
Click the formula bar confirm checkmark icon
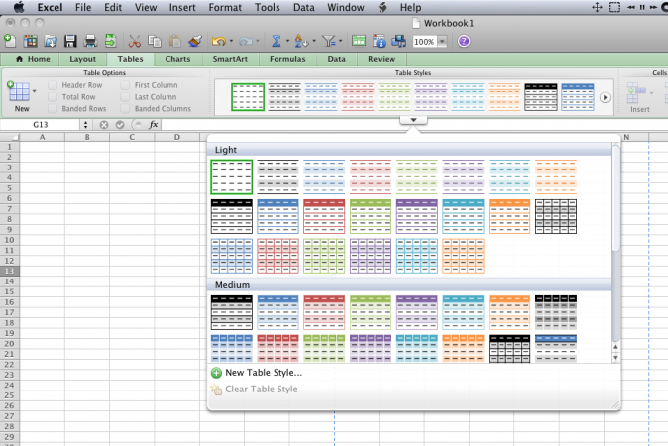click(x=120, y=125)
